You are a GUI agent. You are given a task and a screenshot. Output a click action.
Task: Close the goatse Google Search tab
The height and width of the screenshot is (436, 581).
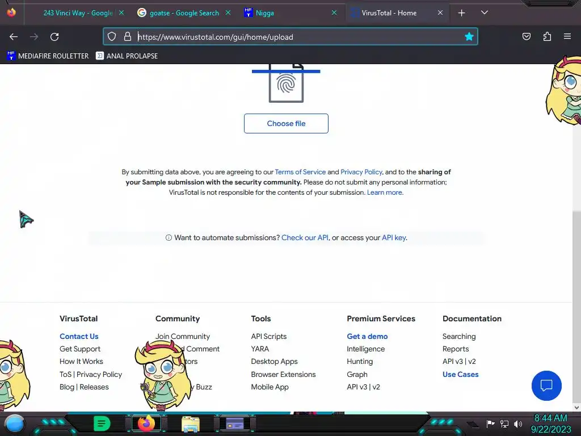point(228,12)
